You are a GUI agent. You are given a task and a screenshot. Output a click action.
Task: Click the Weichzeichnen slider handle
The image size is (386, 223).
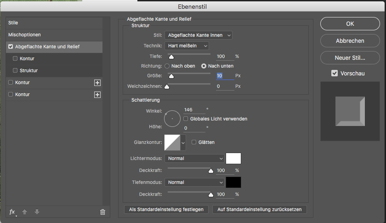pyautogui.click(x=167, y=87)
